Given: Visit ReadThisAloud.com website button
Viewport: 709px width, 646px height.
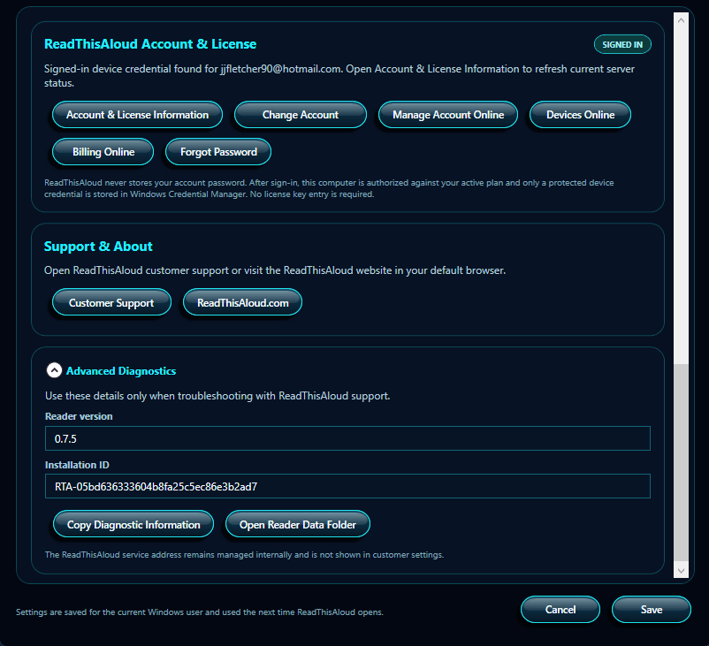Looking at the screenshot, I should tap(243, 302).
